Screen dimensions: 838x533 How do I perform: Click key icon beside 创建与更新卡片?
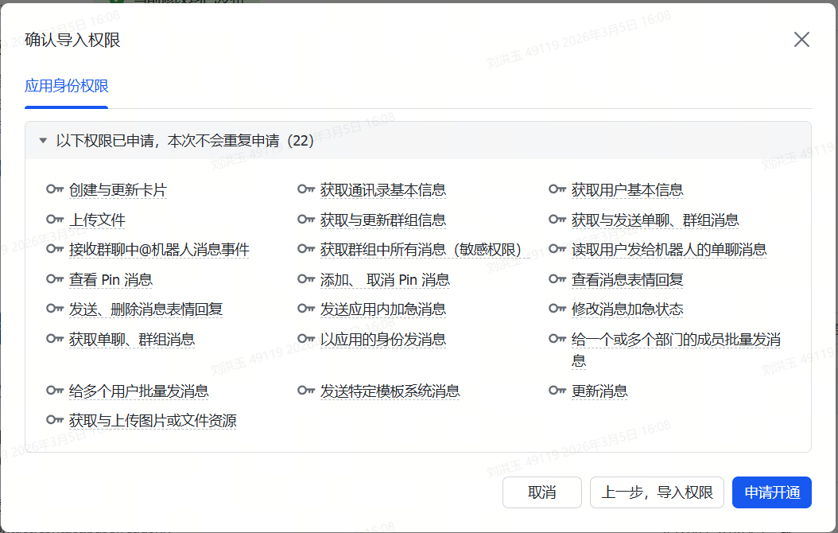(x=55, y=189)
